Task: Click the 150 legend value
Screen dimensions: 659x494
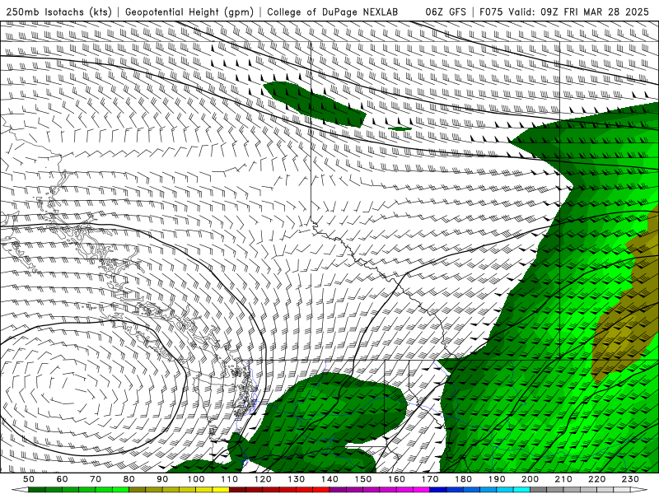Action: coord(363,479)
